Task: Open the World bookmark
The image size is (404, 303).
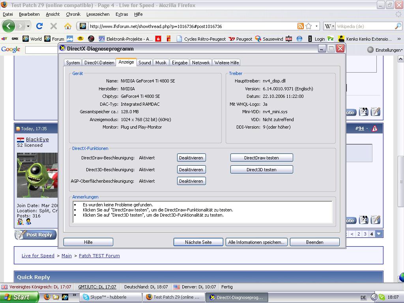Action: 32,39
